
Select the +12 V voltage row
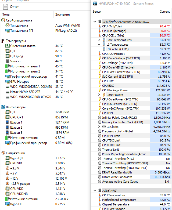tap(46, 179)
